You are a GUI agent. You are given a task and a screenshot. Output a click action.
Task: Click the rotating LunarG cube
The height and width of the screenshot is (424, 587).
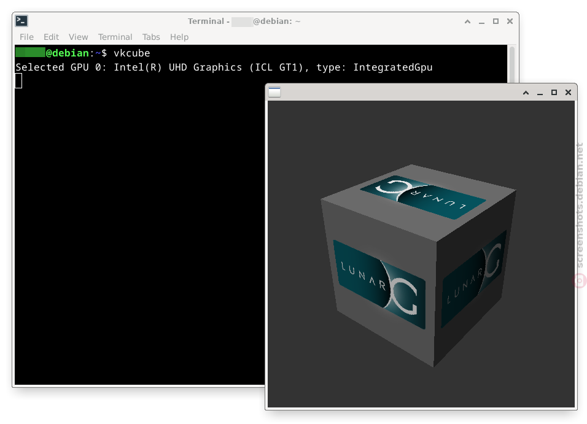pyautogui.click(x=419, y=265)
